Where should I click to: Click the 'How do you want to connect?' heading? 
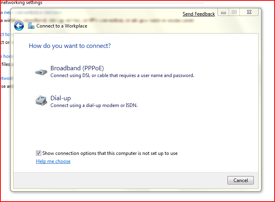(x=70, y=46)
